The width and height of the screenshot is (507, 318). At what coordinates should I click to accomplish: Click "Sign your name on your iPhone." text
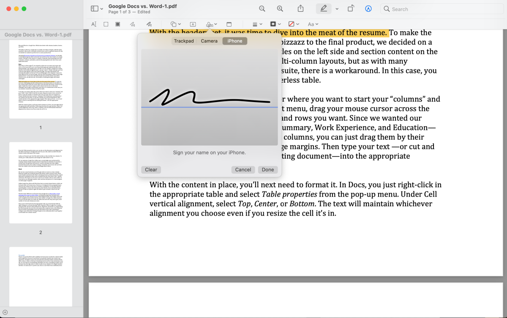(209, 152)
